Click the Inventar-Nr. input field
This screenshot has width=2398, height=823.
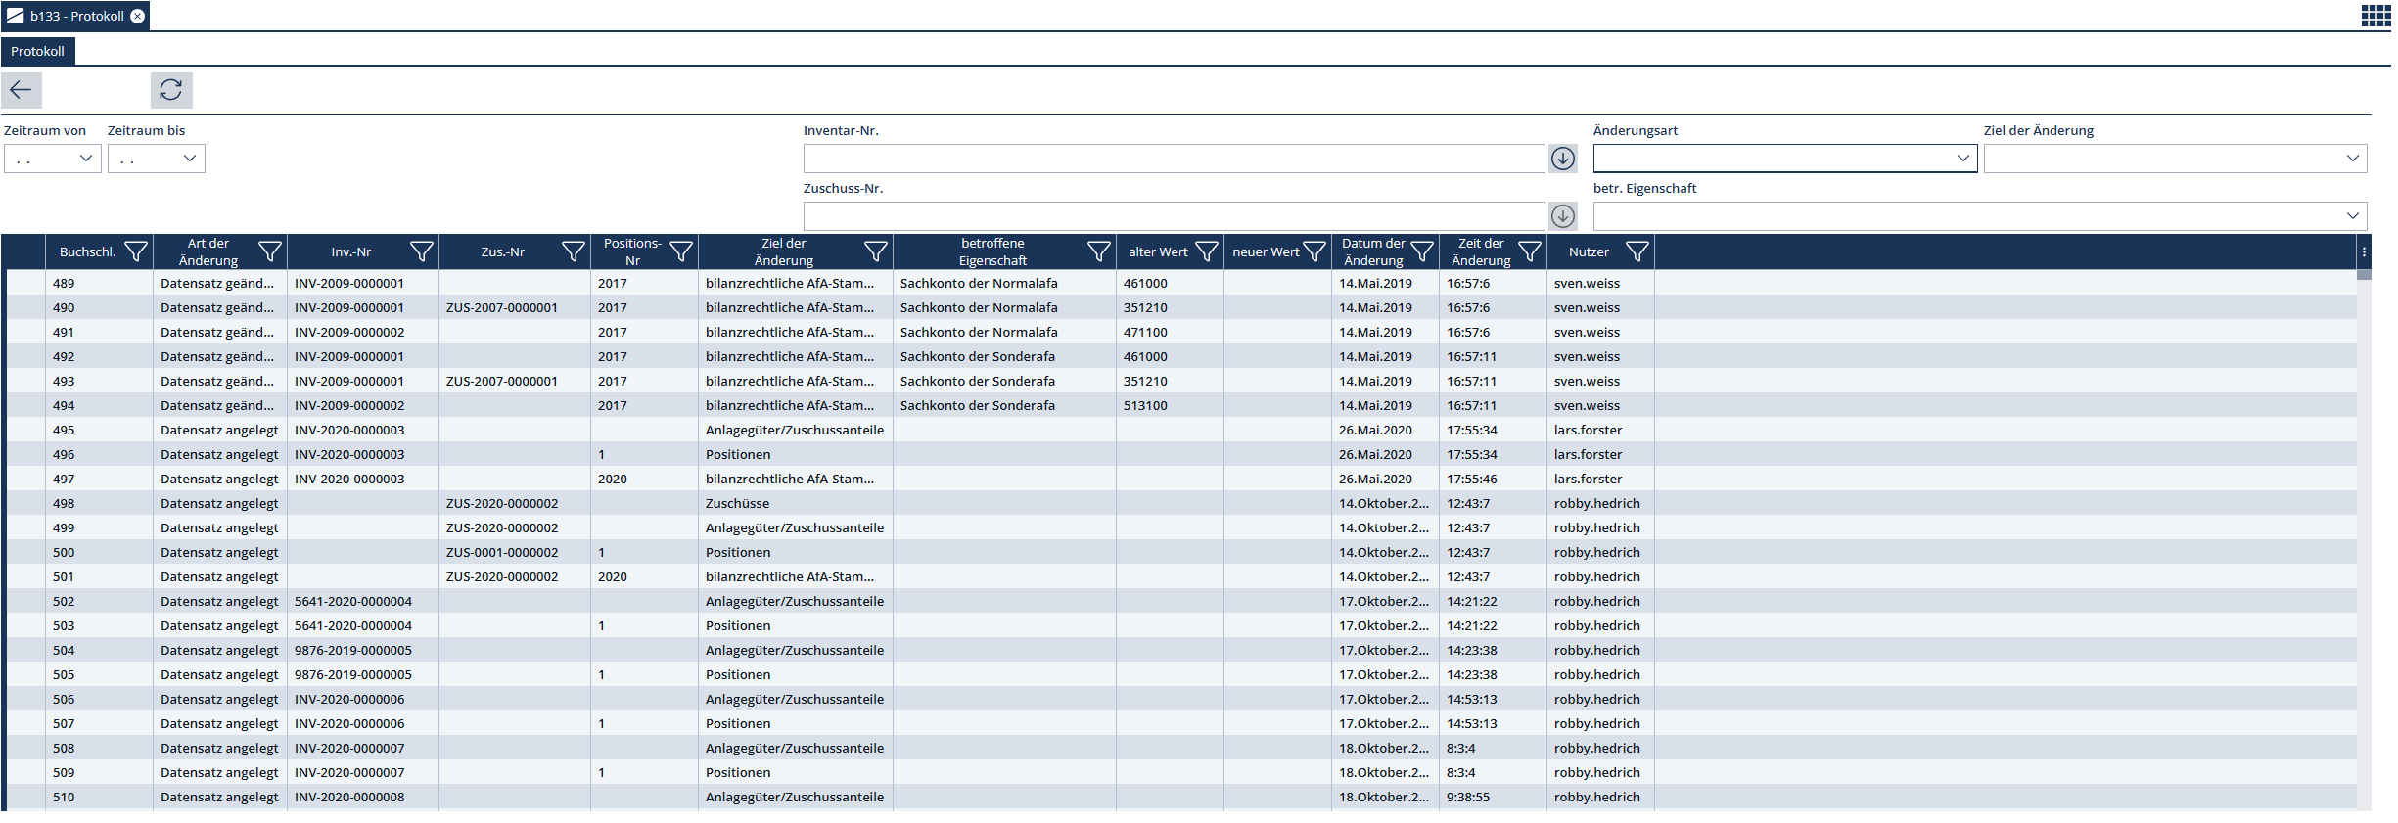[x=1173, y=159]
